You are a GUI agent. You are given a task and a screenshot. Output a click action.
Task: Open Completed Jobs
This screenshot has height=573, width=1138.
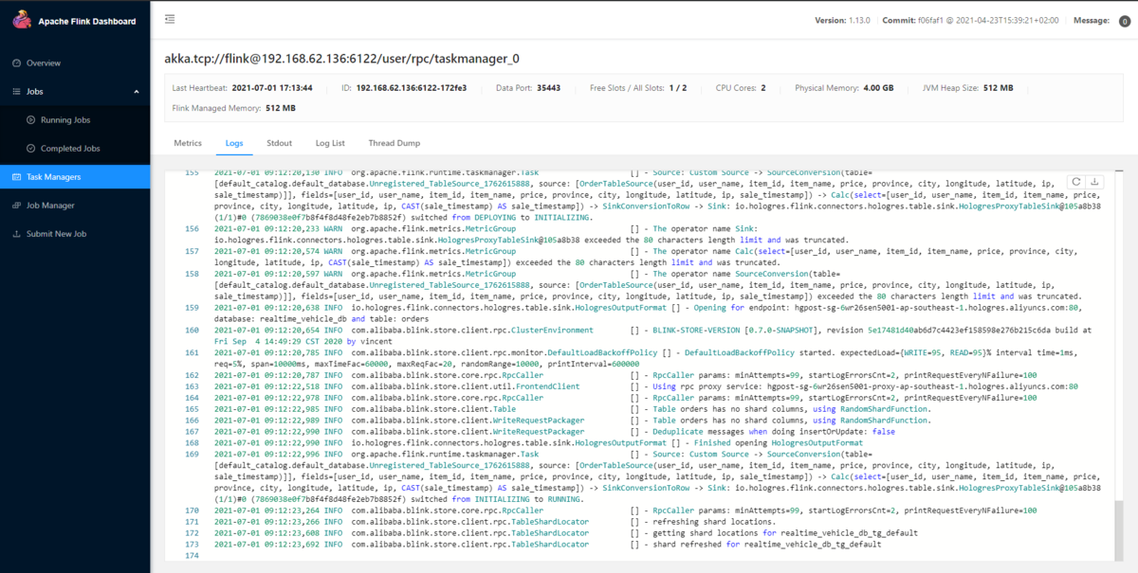tap(75, 149)
